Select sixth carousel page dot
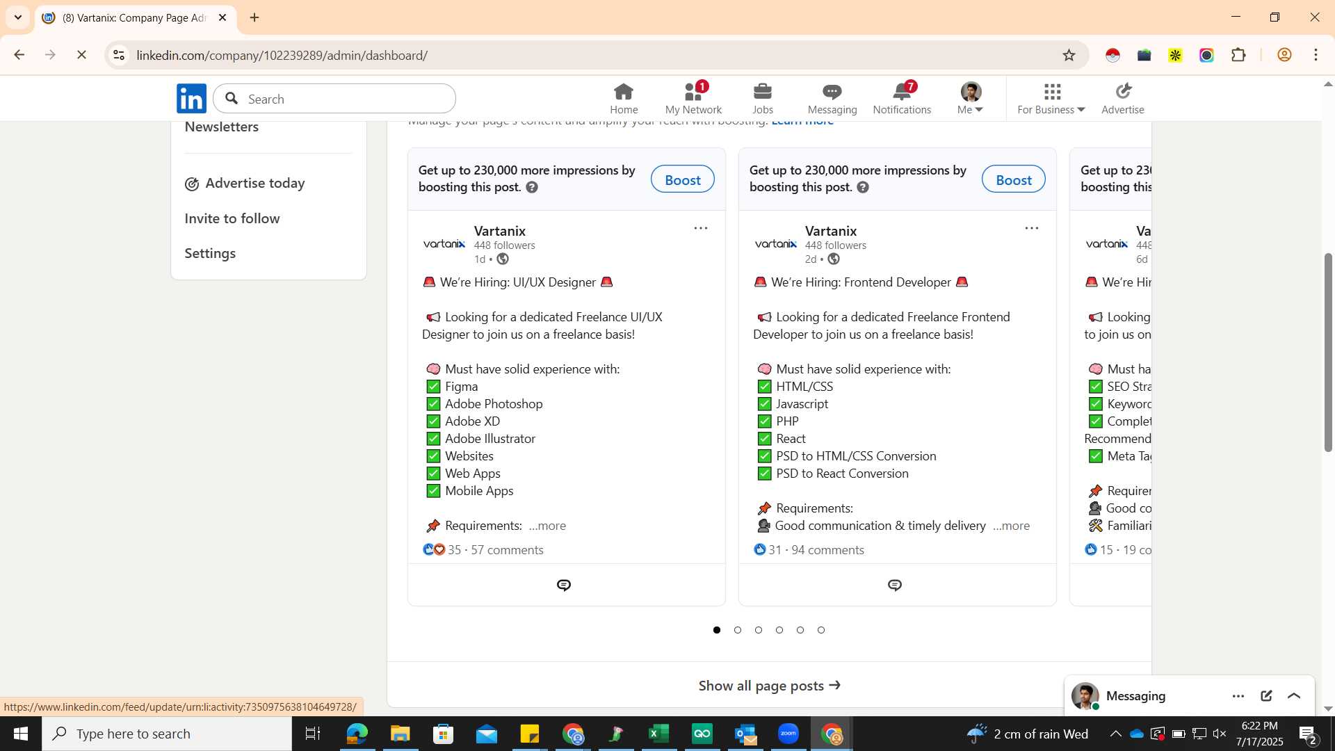The image size is (1335, 751). coord(821,630)
